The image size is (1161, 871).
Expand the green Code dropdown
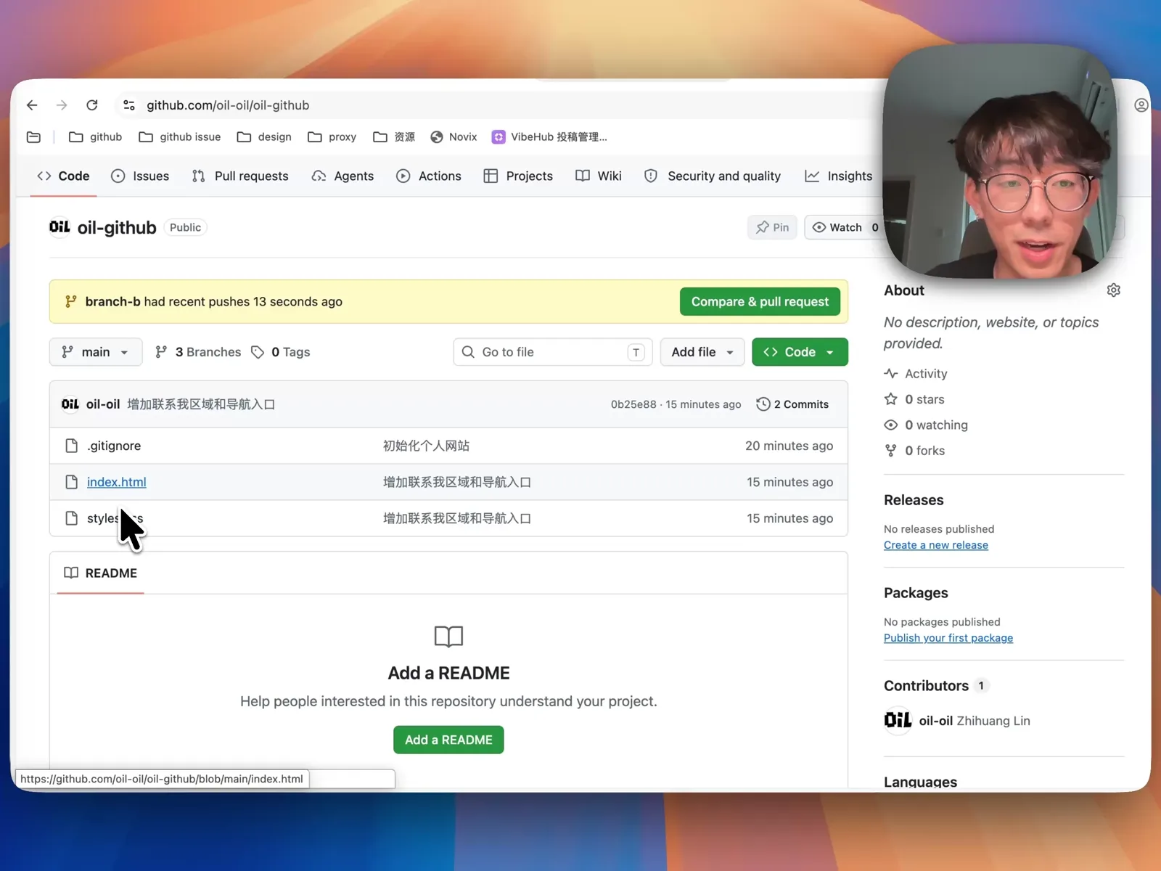point(800,352)
